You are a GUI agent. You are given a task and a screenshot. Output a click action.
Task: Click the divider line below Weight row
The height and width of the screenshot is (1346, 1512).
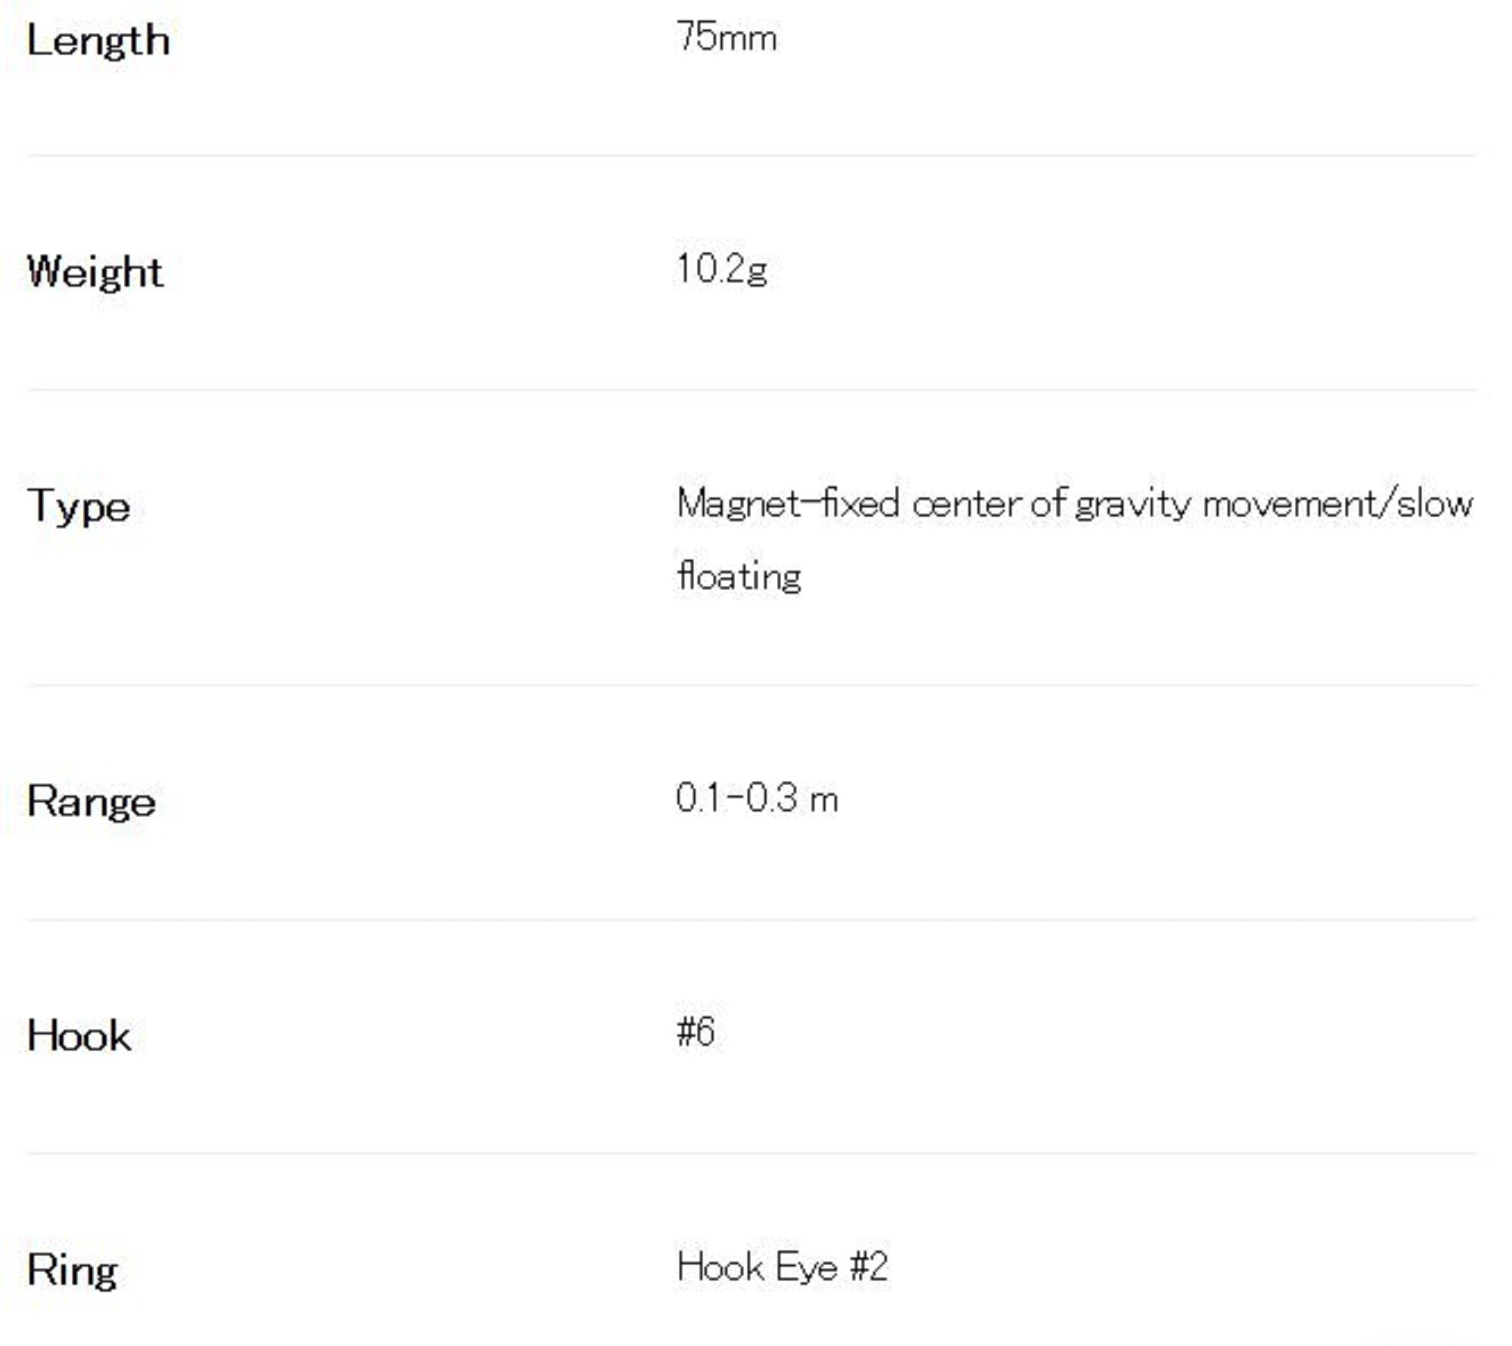pos(751,390)
